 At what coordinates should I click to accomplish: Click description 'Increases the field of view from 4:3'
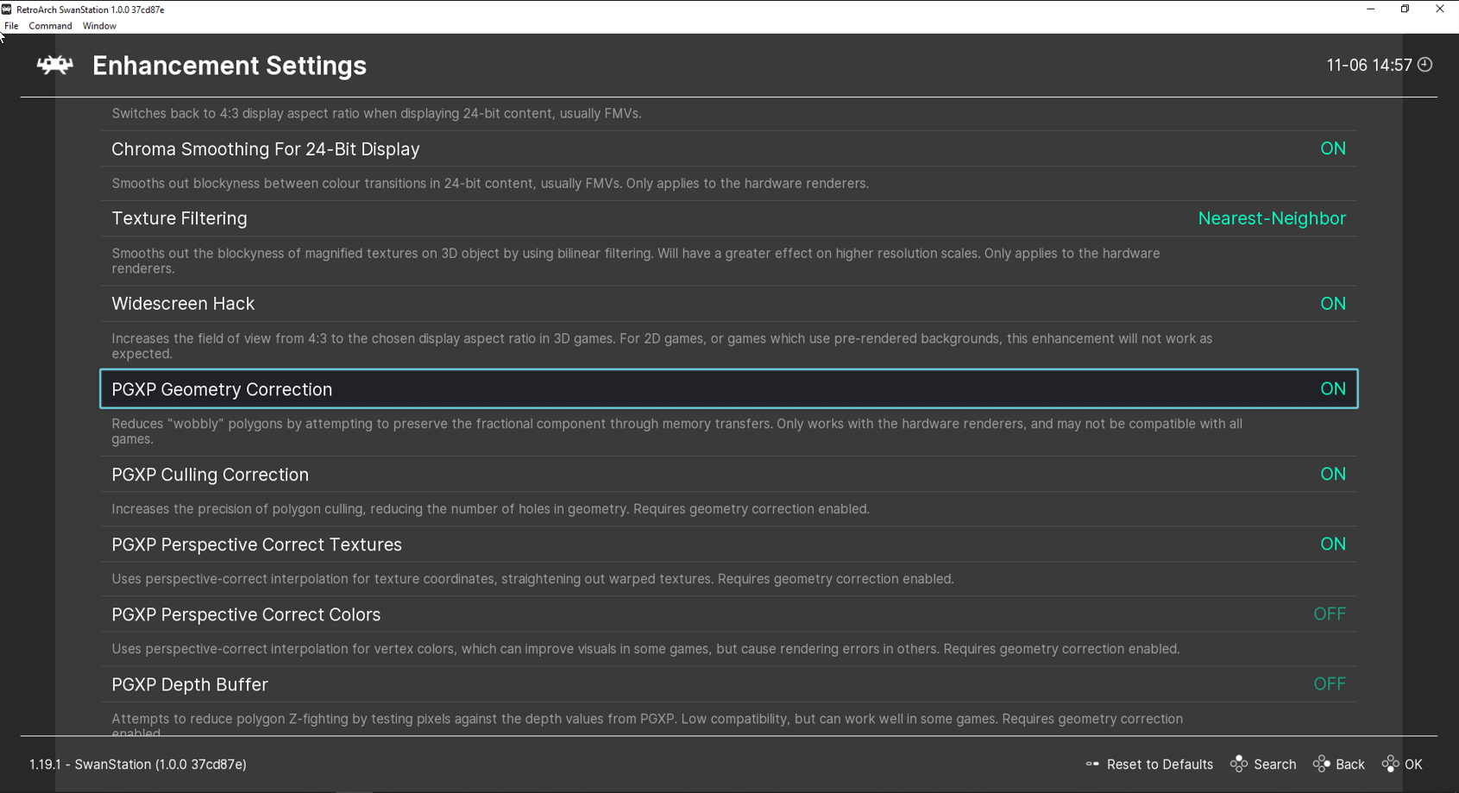click(x=662, y=346)
